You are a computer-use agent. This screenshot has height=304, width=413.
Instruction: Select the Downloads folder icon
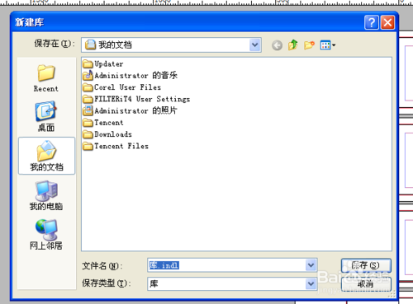[88, 134]
